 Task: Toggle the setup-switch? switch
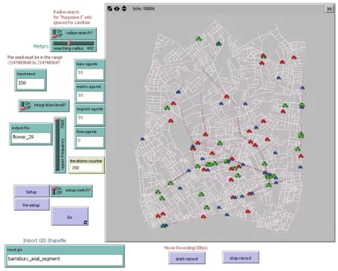tap(72, 191)
